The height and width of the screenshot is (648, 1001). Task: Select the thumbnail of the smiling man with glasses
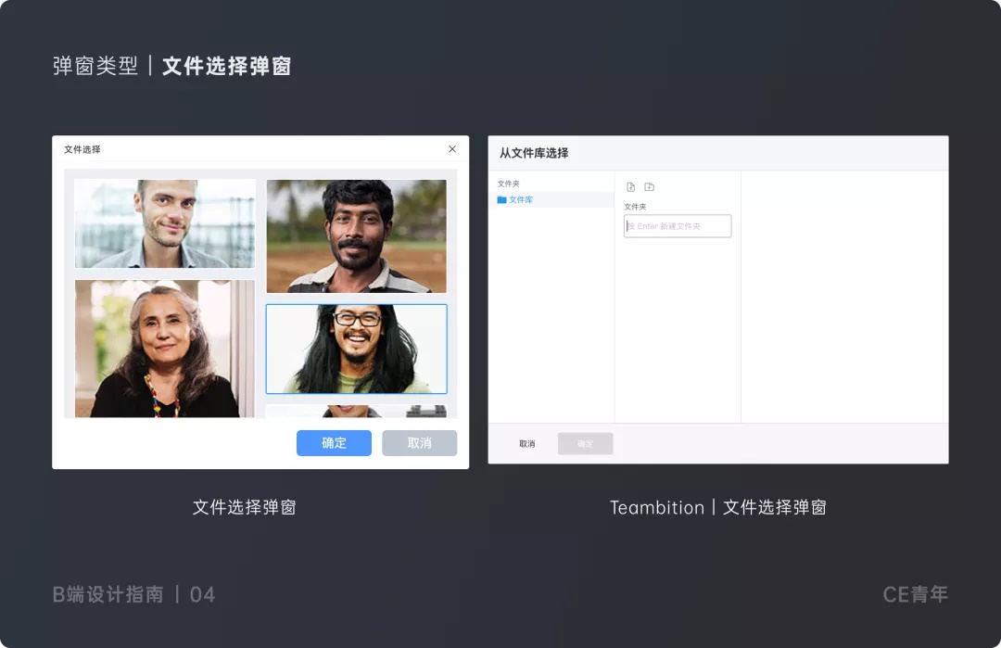pyautogui.click(x=356, y=348)
